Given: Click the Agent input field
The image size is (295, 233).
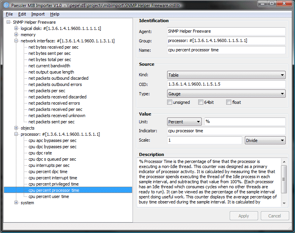Looking at the screenshot, I should (226, 31).
